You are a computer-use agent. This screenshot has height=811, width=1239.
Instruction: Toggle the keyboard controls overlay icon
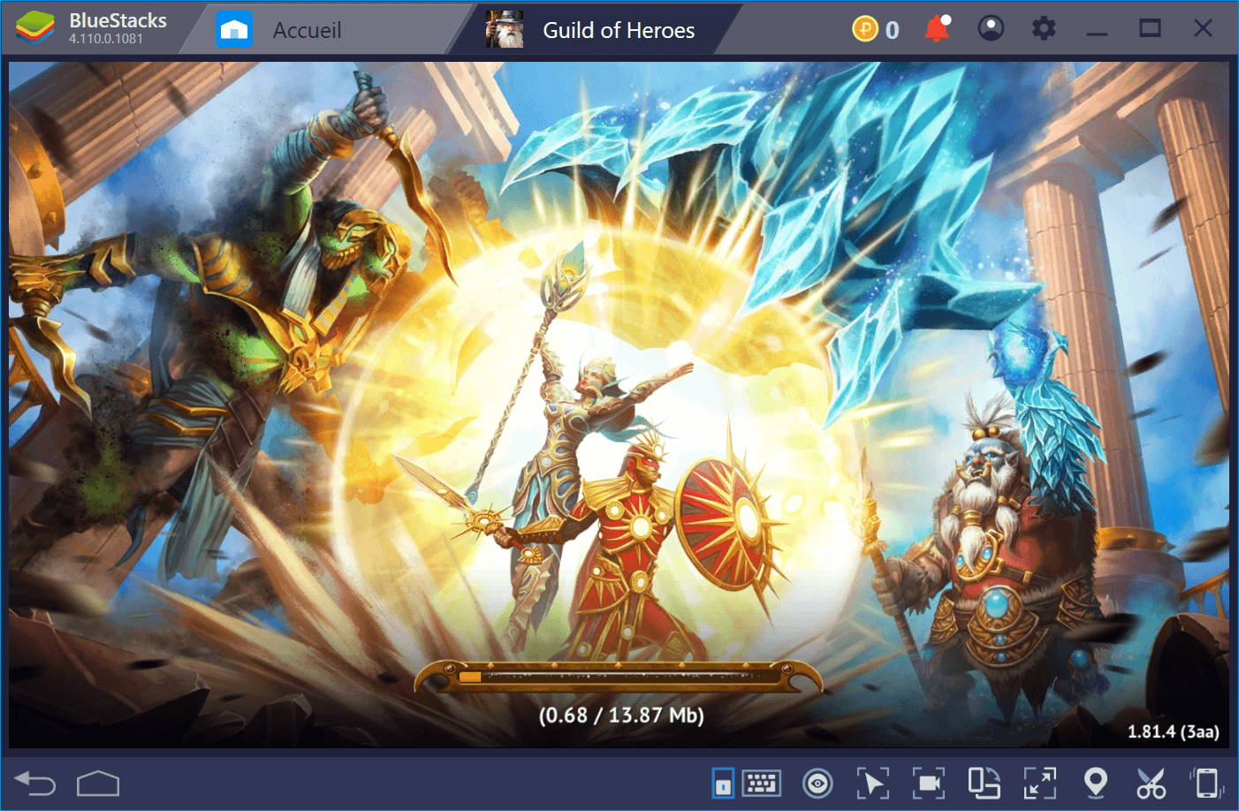tap(723, 784)
